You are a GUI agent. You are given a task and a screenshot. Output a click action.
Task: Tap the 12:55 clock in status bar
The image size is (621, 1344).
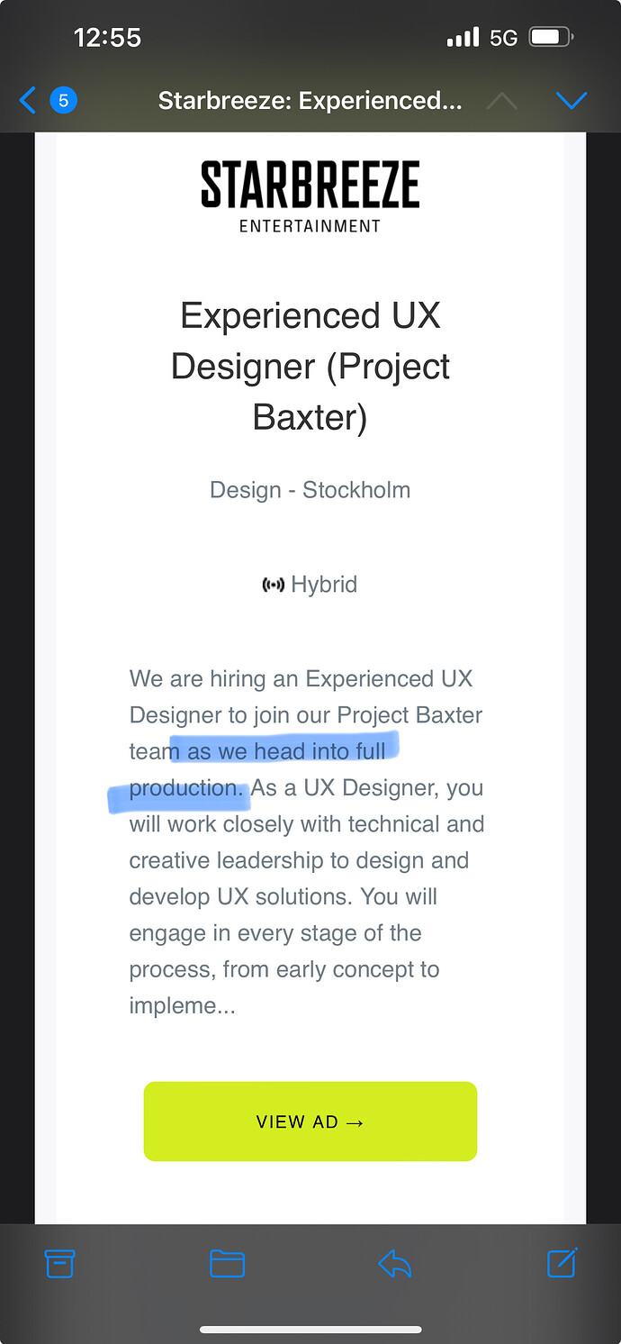[108, 38]
